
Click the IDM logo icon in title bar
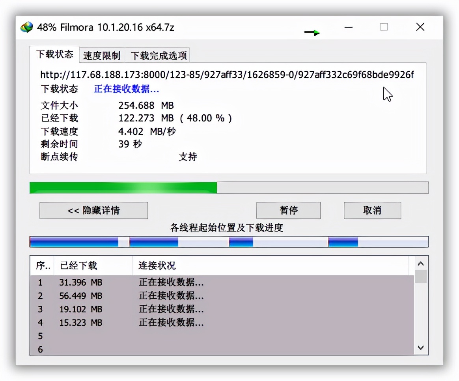point(26,27)
